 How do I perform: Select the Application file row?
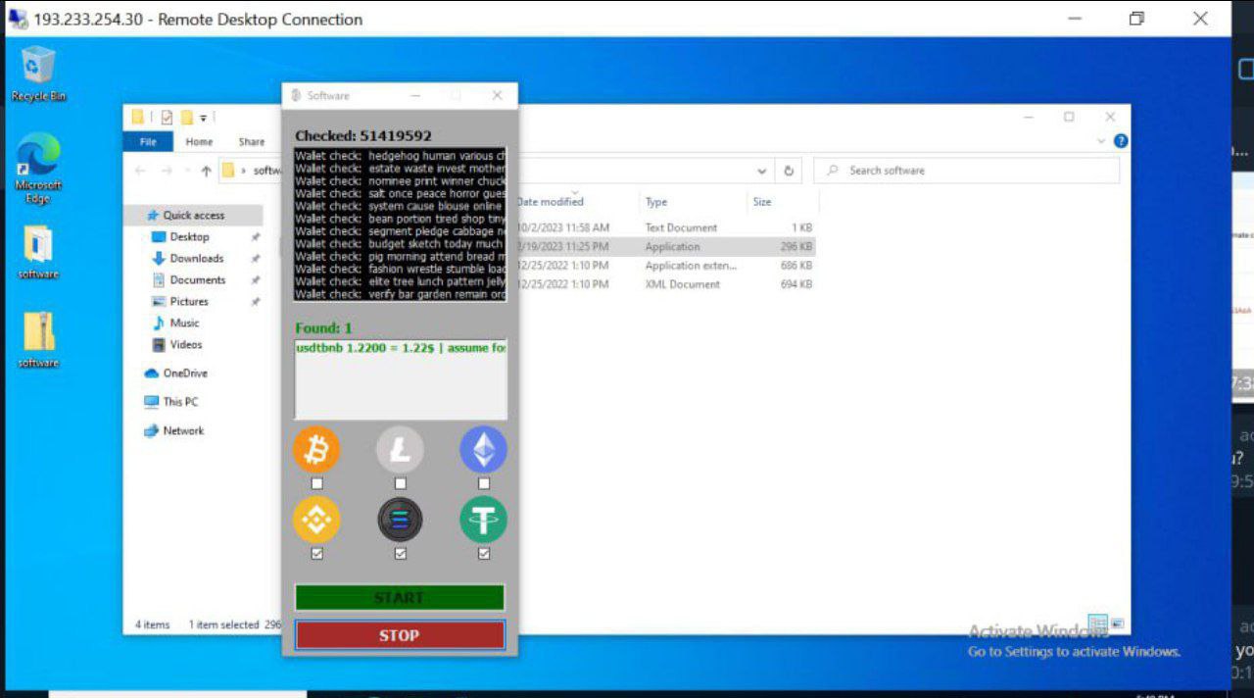pos(665,247)
